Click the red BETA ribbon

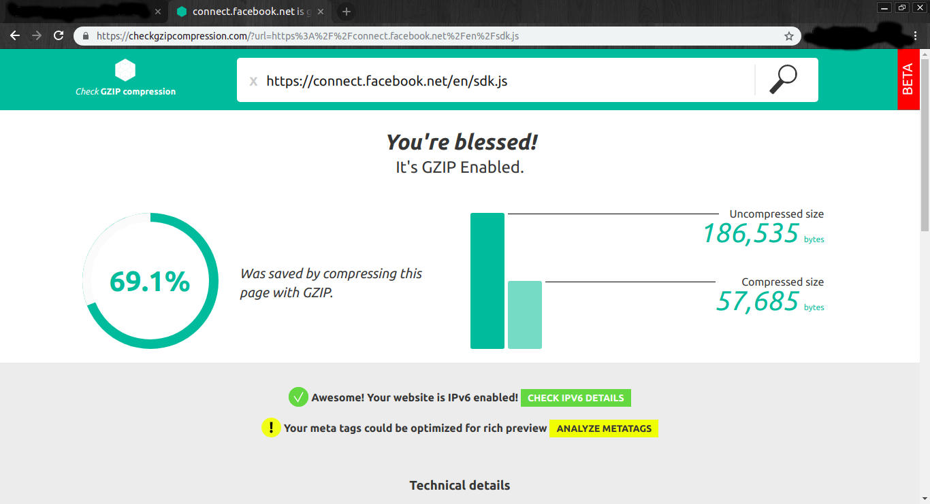908,79
